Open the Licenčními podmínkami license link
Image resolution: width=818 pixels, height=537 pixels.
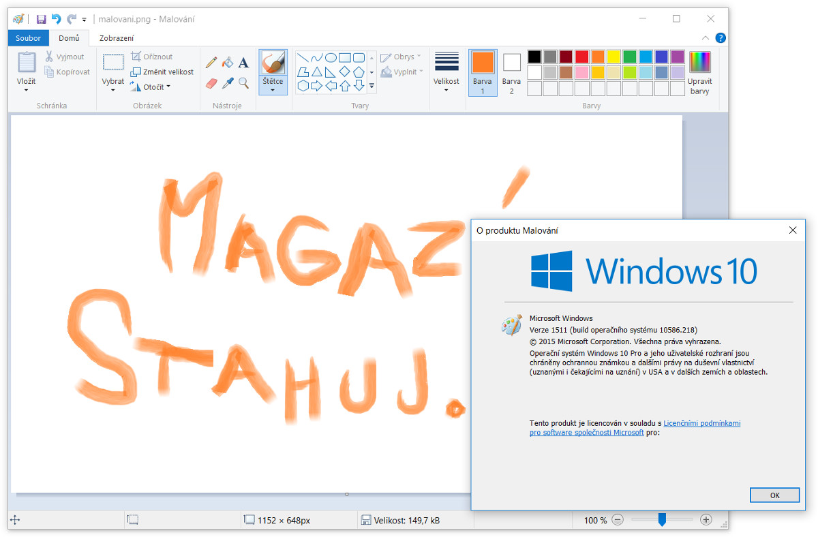[x=701, y=423]
